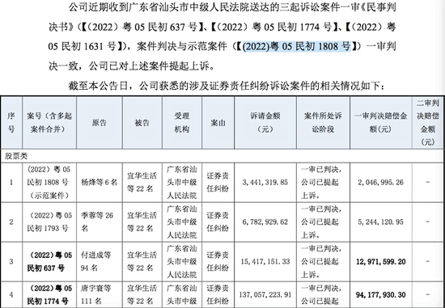Select the 案件所处诉讼阶段 column header
Screen dimensions: 445x308
tap(323, 123)
